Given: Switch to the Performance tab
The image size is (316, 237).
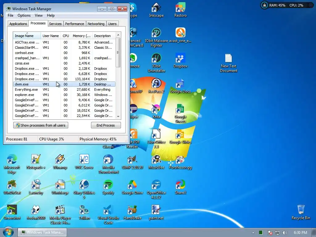Looking at the screenshot, I should 74,24.
